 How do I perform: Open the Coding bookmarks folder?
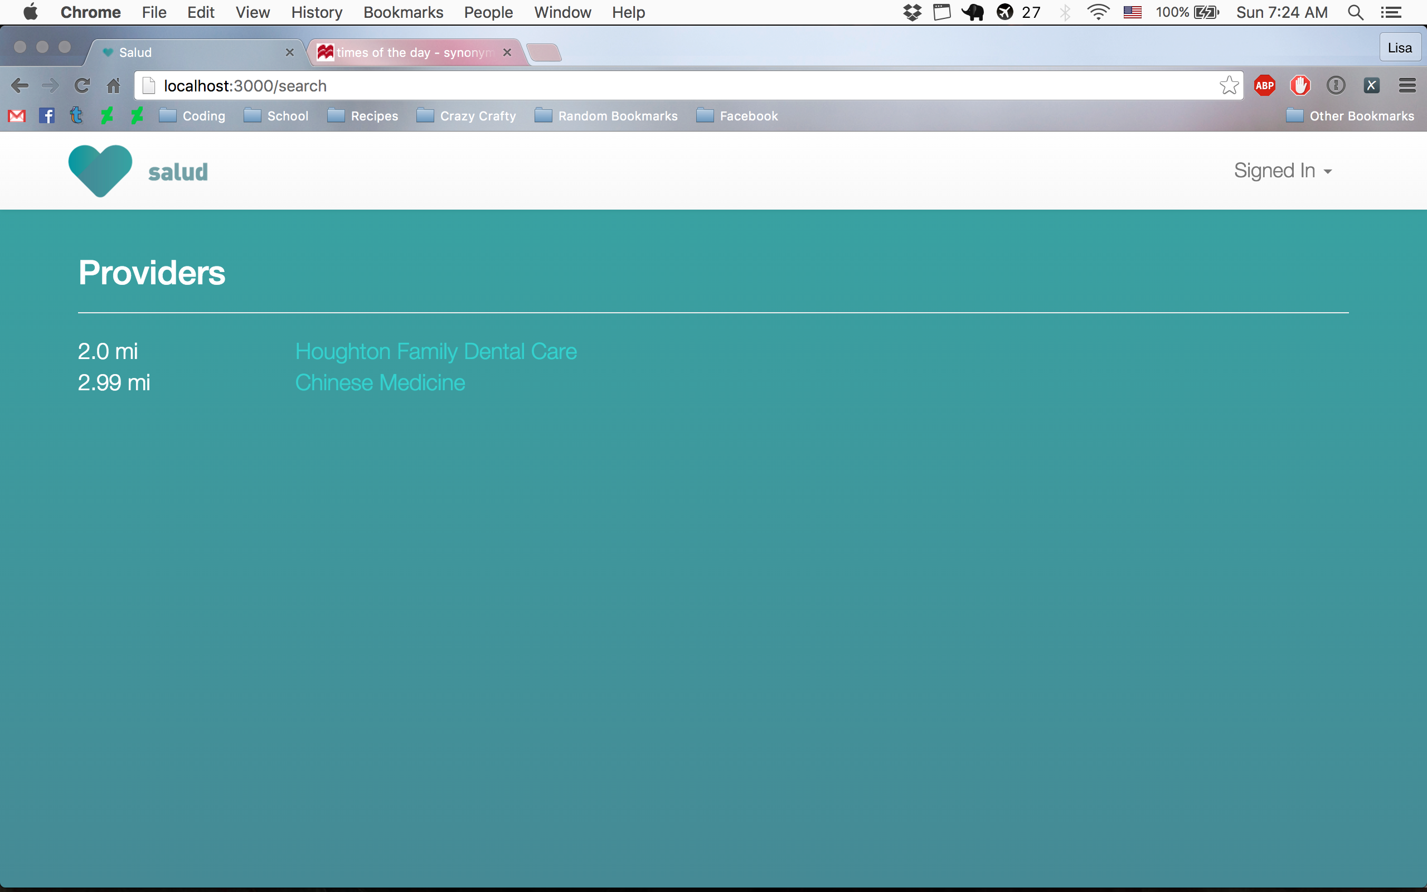click(x=192, y=116)
